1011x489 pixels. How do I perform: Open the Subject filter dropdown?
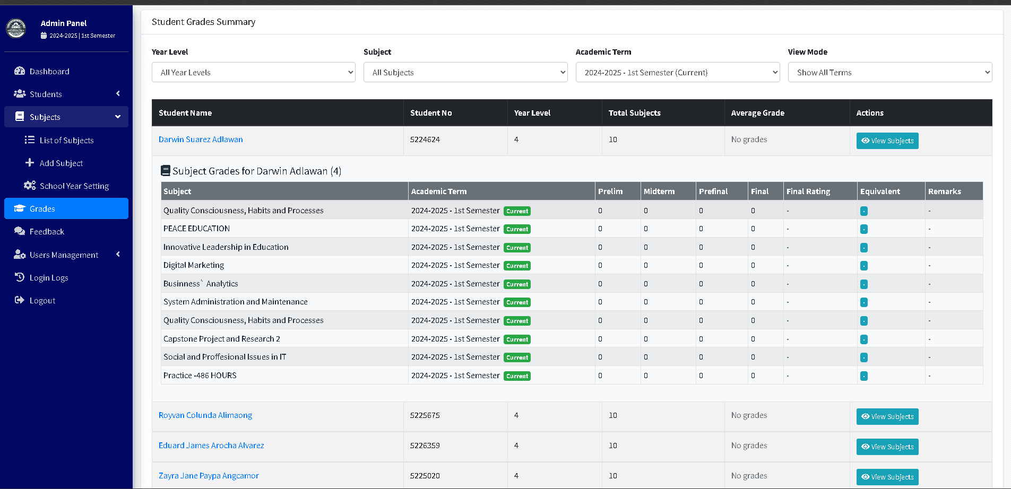(465, 72)
